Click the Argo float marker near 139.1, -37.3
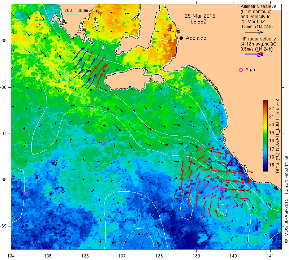This screenshot has width=289, height=260. [201, 148]
